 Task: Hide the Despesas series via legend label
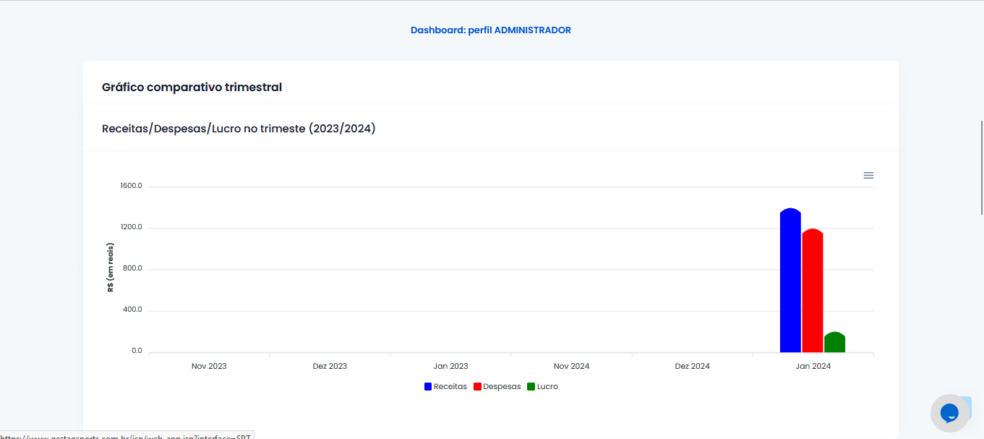[502, 387]
